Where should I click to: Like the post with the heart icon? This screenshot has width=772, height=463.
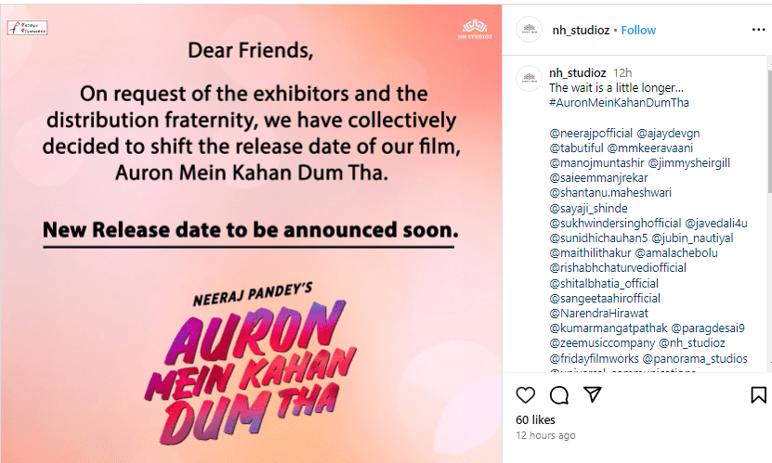click(x=525, y=394)
